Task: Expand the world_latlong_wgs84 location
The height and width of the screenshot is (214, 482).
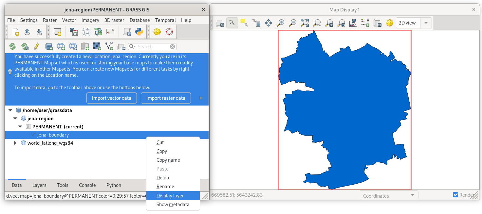Action: [x=15, y=143]
